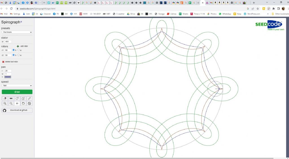
Task: Open the MiniDSP bookmark
Action: (x=95, y=14)
